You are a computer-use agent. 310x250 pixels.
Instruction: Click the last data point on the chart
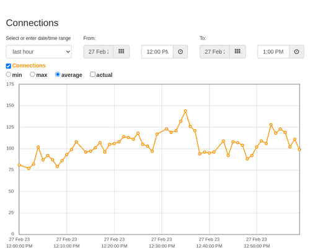click(299, 150)
